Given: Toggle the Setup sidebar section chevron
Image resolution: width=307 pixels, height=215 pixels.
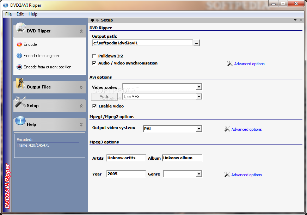Looking at the screenshot, I should point(81,106).
